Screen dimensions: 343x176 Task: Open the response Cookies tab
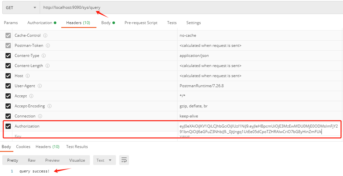click(x=23, y=146)
